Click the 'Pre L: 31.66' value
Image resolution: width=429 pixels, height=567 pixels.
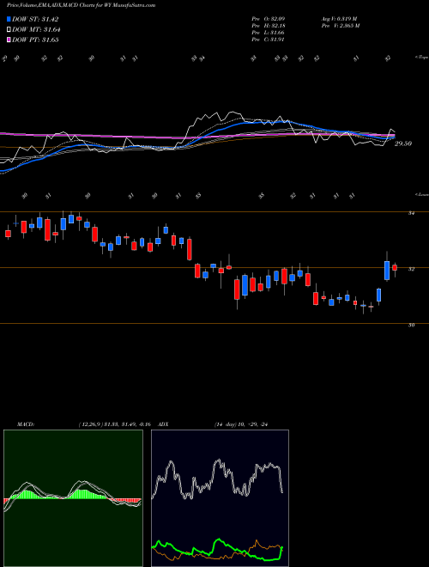(x=269, y=33)
